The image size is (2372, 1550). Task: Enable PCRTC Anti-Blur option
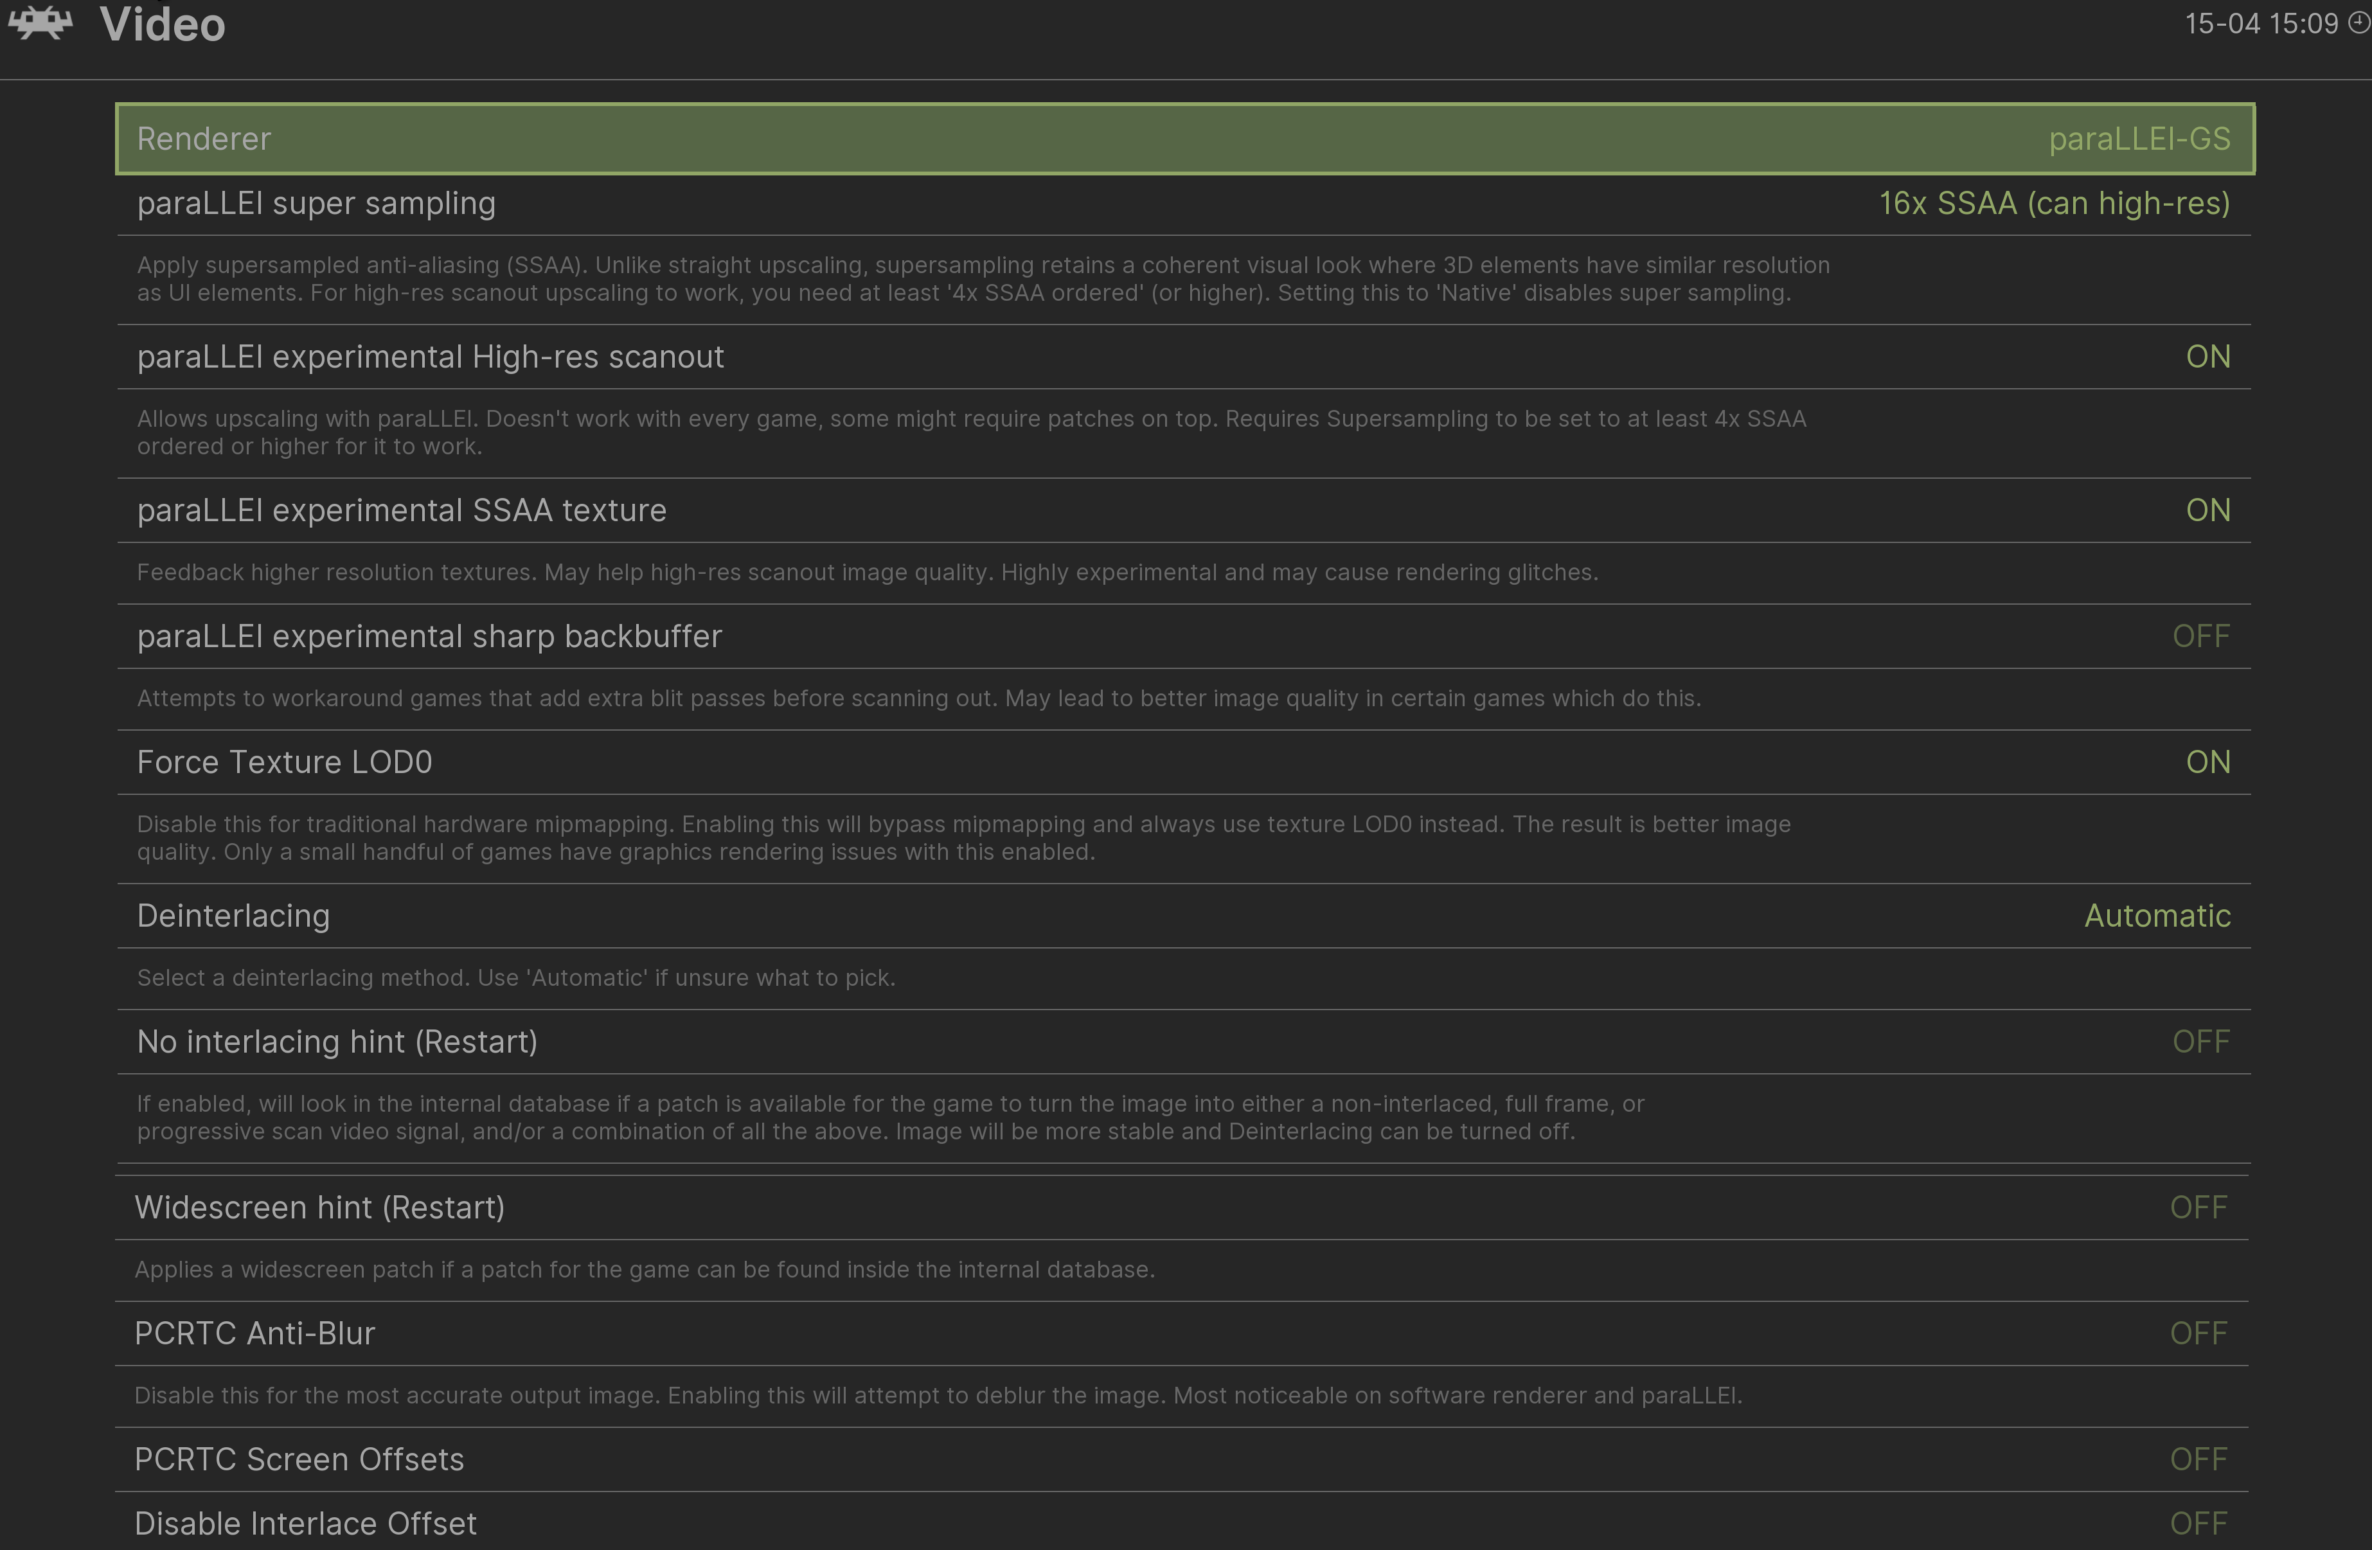pos(2198,1333)
